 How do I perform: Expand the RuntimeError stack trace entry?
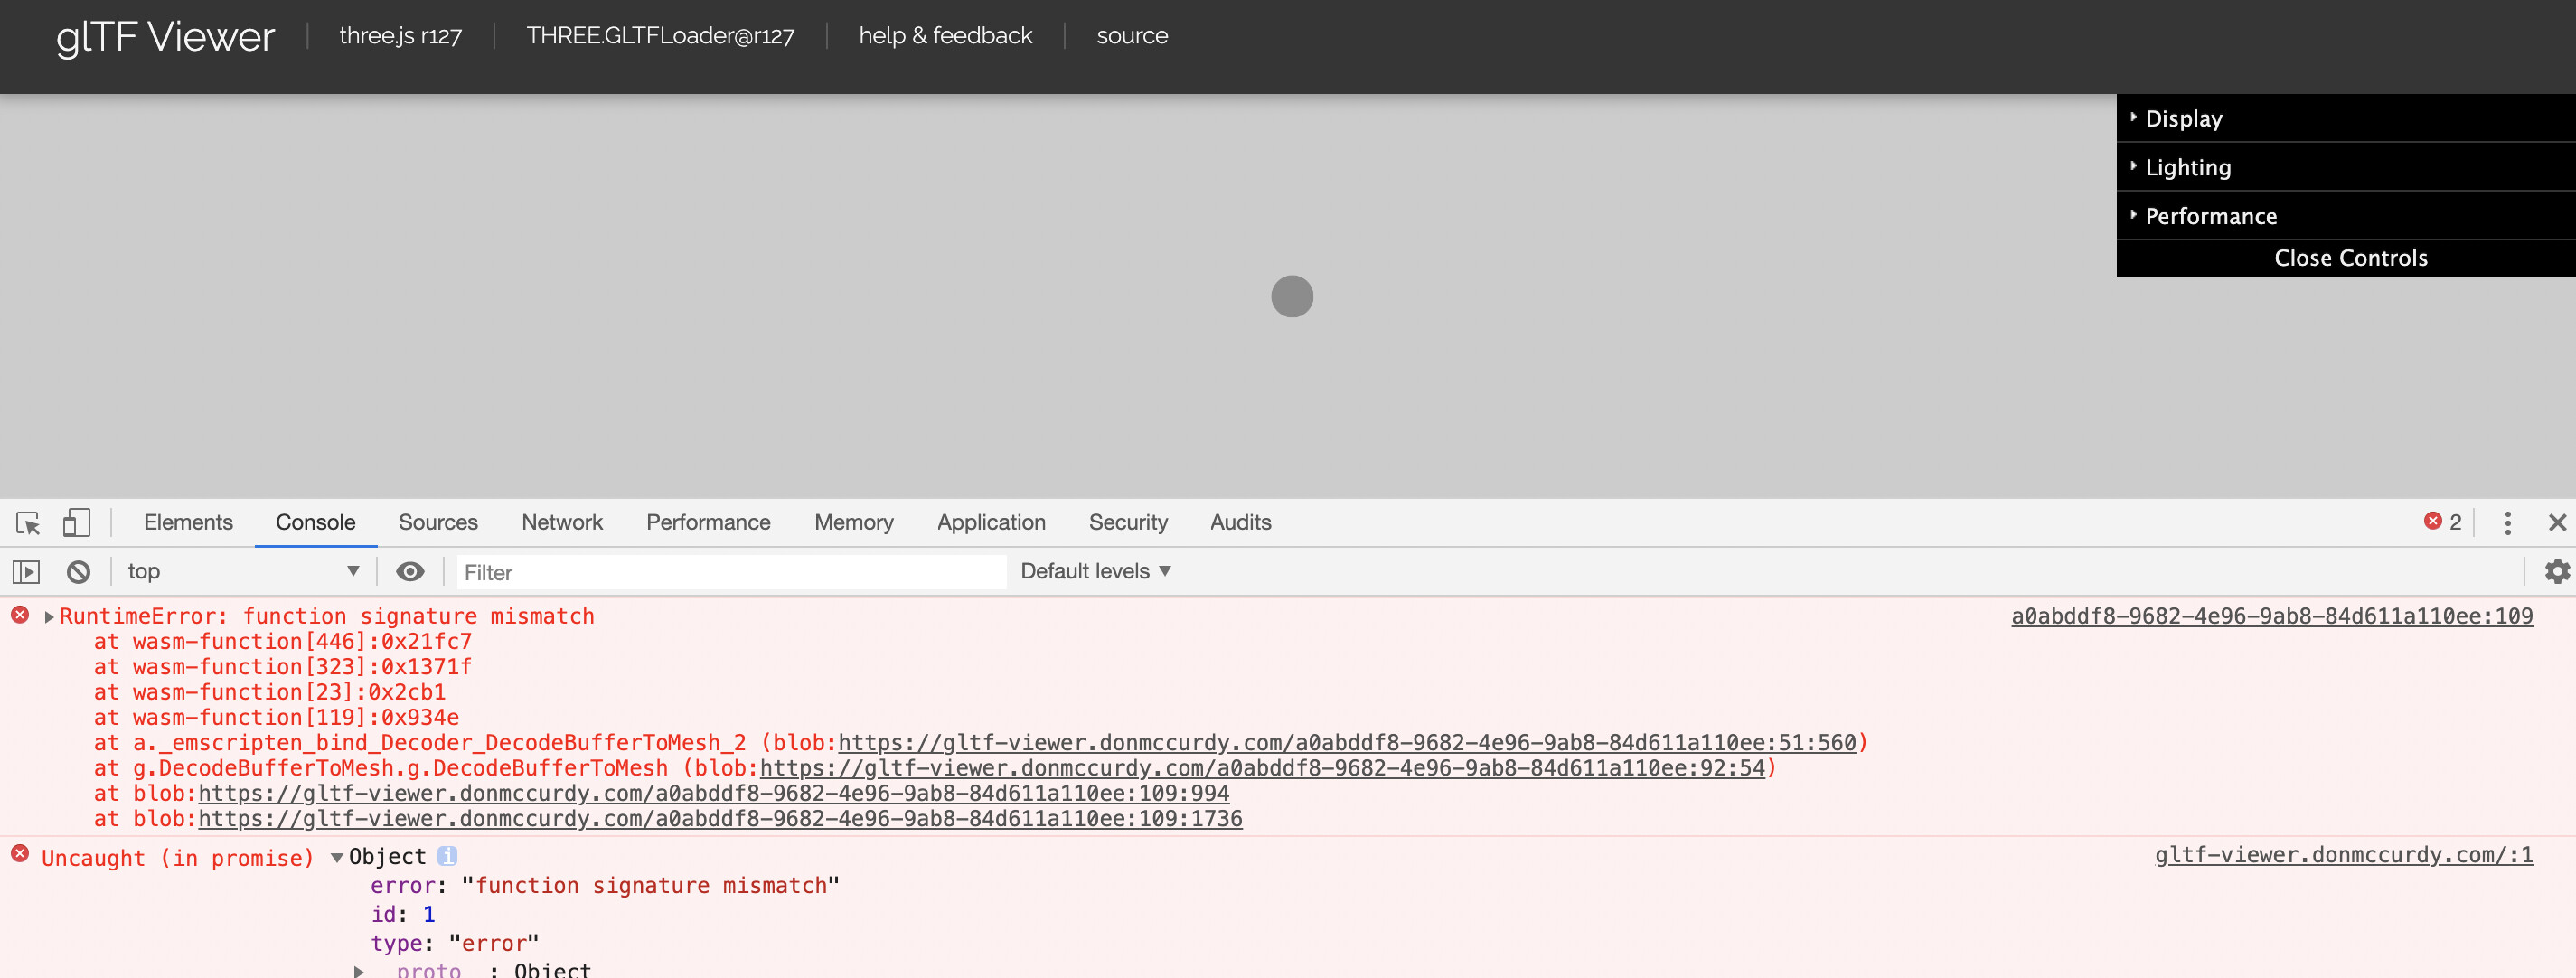[48, 616]
